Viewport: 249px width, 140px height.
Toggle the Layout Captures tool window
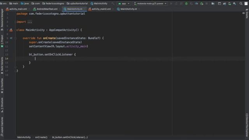tap(2, 127)
